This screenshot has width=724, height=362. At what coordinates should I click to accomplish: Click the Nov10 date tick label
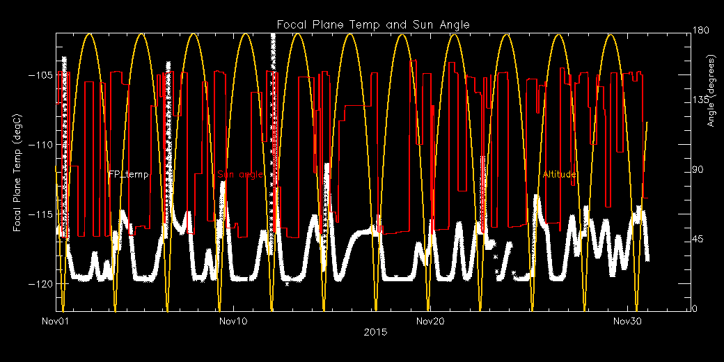click(x=233, y=322)
